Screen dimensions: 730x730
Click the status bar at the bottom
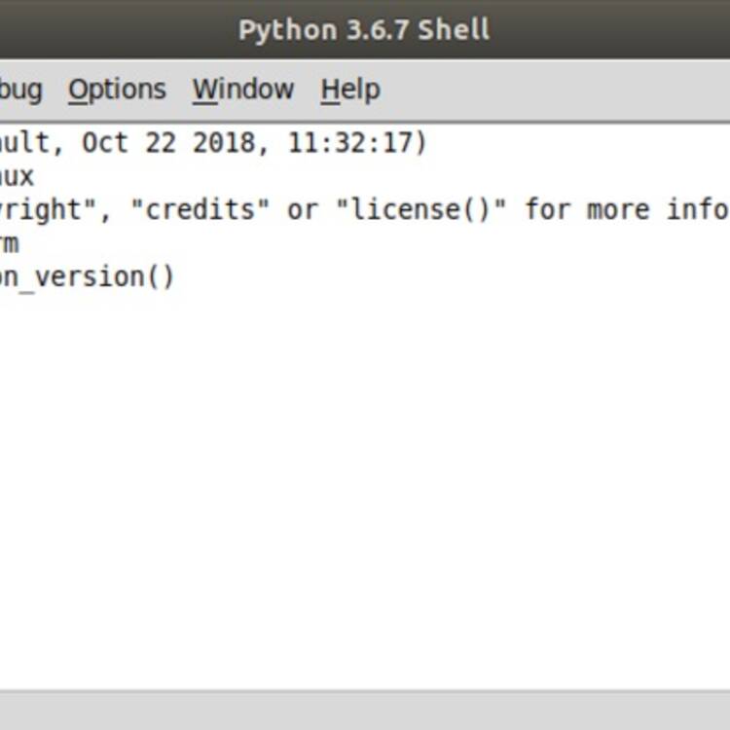pos(365,711)
